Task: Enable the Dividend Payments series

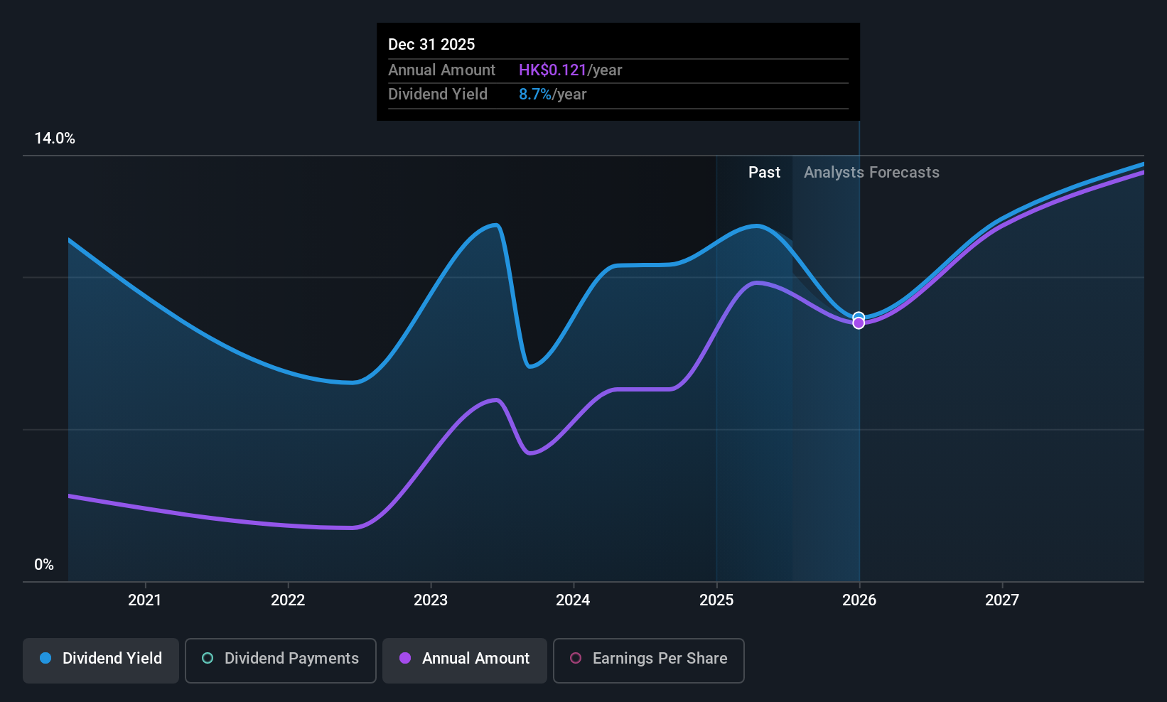Action: (281, 661)
